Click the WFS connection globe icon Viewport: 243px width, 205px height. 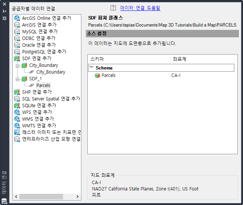click(x=17, y=112)
